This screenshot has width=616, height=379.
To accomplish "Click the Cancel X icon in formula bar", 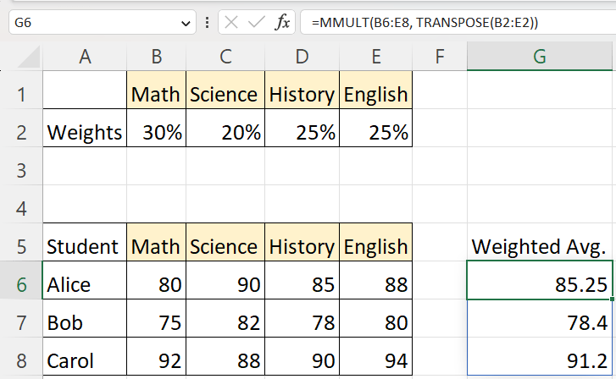I will 230,23.
